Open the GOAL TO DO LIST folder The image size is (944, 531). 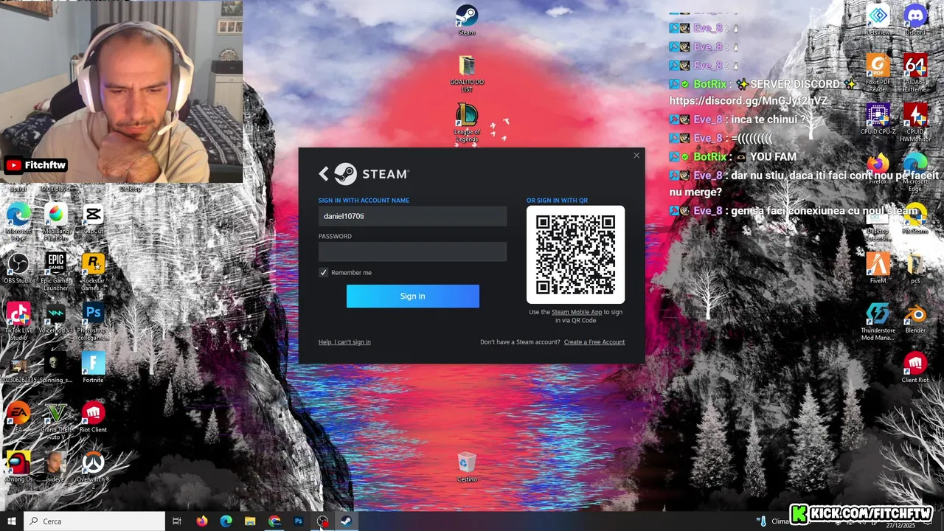point(467,73)
